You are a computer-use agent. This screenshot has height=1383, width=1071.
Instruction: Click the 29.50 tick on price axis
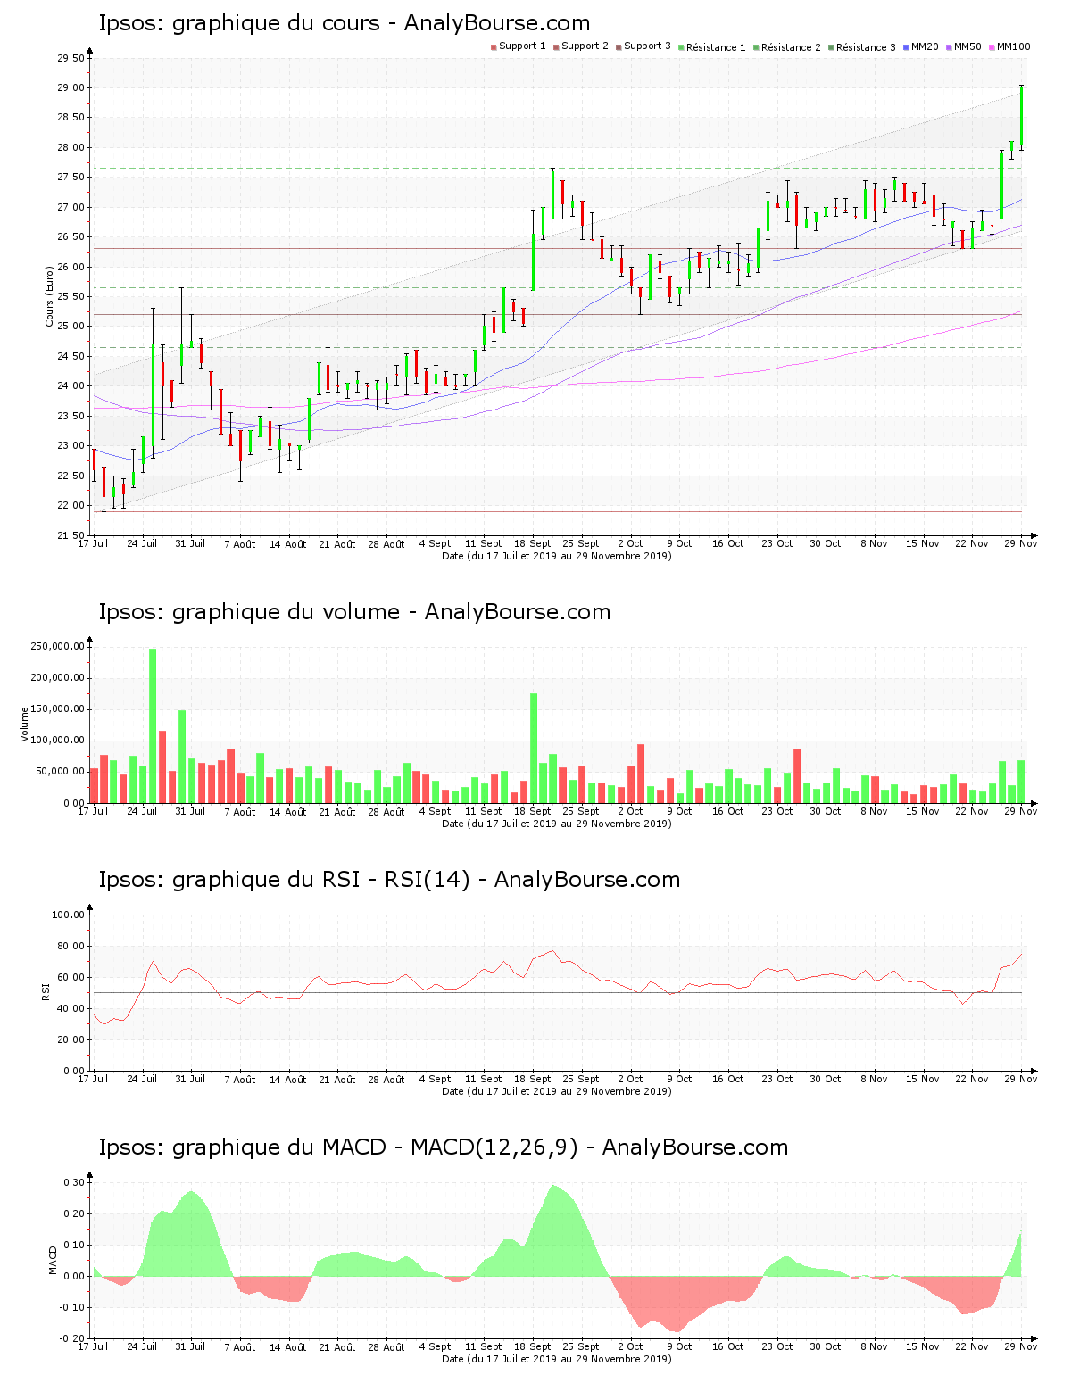point(71,59)
